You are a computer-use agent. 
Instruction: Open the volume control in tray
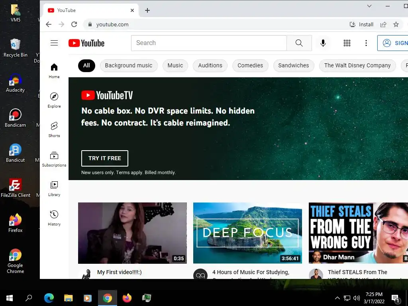point(357,298)
